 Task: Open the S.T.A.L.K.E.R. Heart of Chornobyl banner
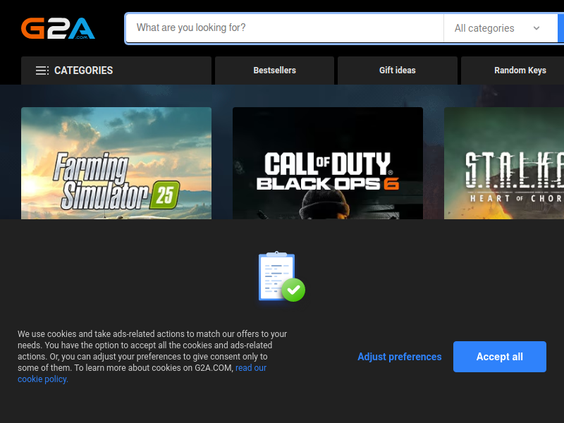point(504,163)
